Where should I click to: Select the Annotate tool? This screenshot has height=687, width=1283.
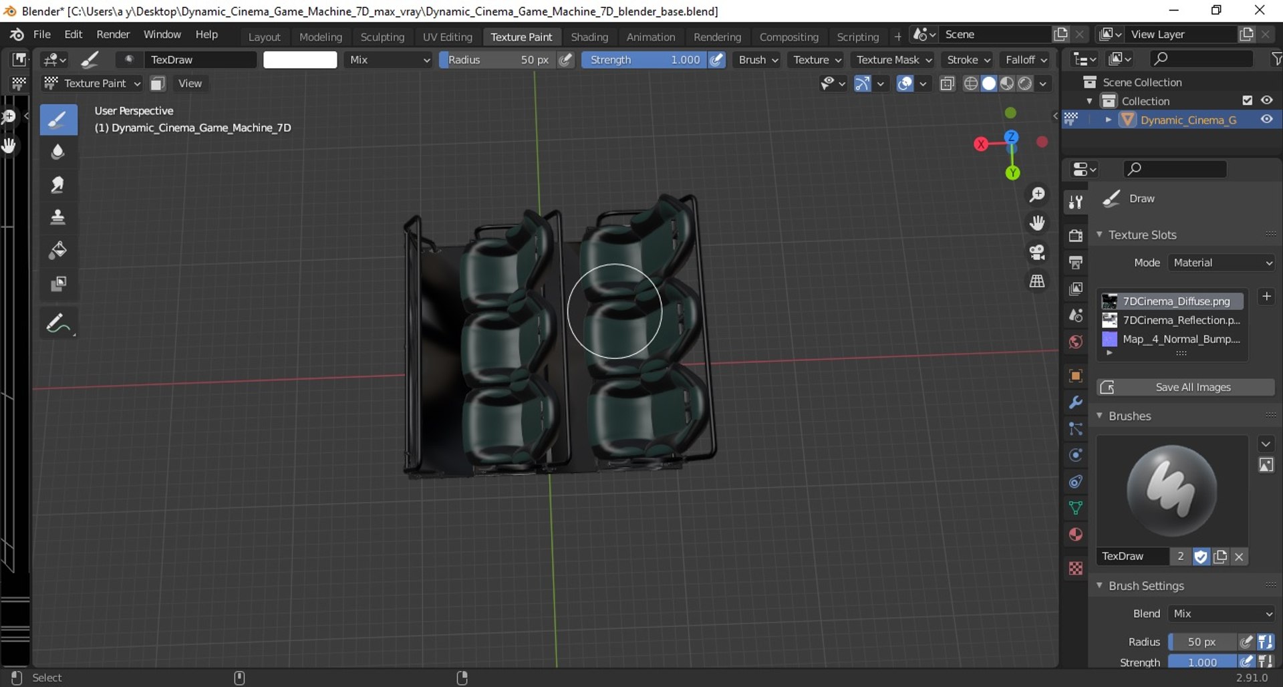(x=58, y=324)
